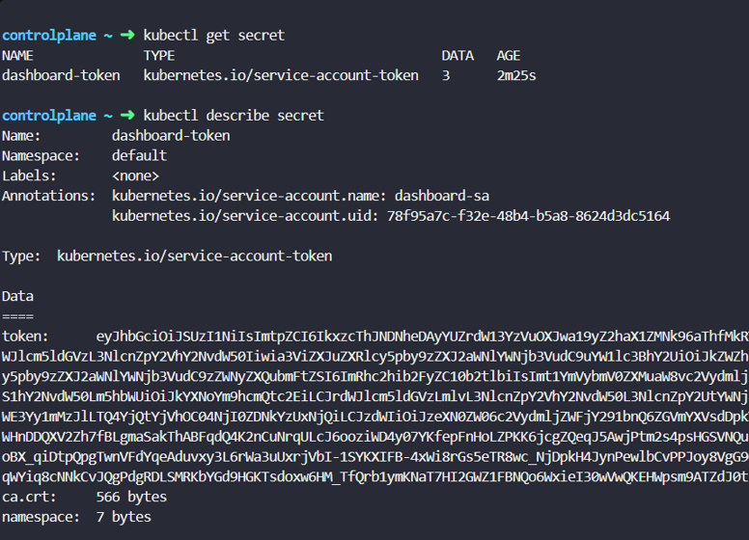749x540 pixels.
Task: Click the ca.crt 566 bytes entry
Action: tap(85, 497)
